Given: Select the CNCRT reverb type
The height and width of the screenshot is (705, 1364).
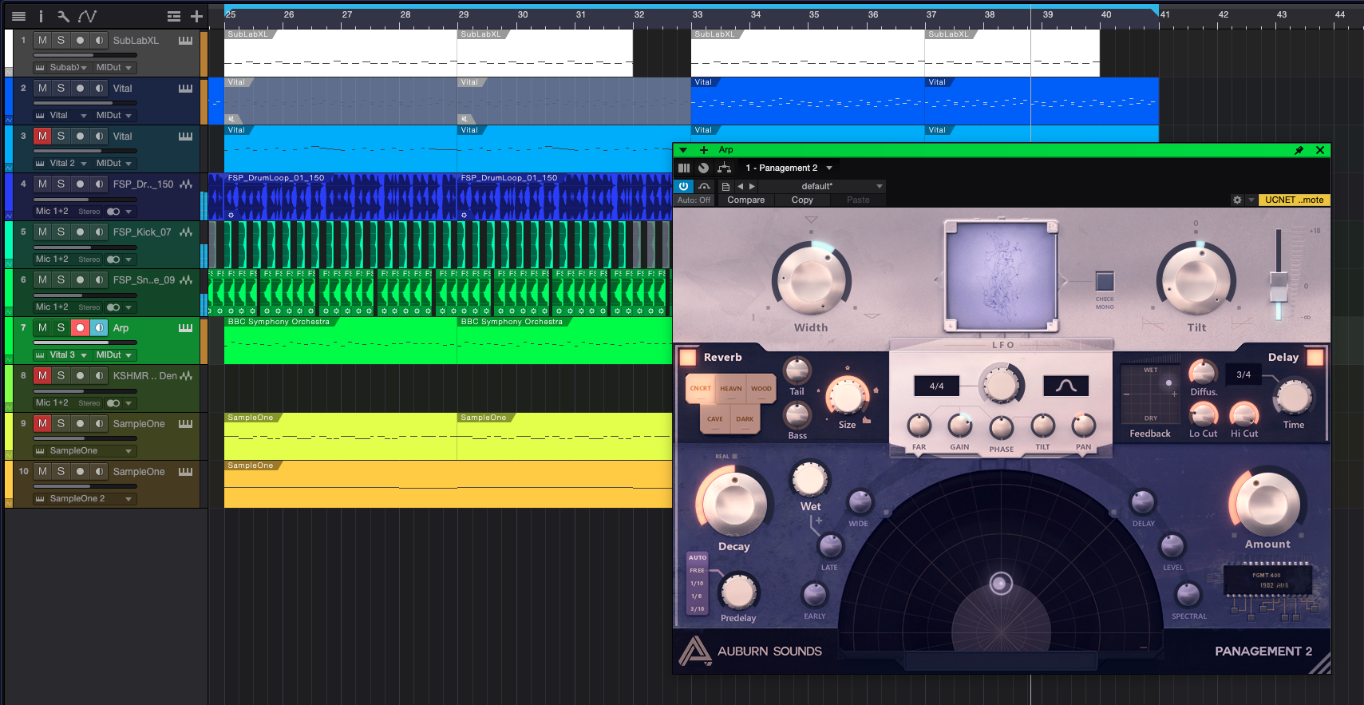Looking at the screenshot, I should pyautogui.click(x=701, y=389).
